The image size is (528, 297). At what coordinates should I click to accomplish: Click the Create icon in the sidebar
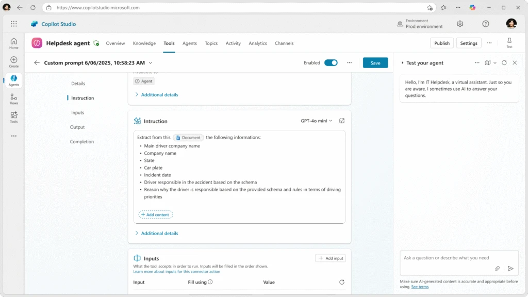(x=13, y=62)
